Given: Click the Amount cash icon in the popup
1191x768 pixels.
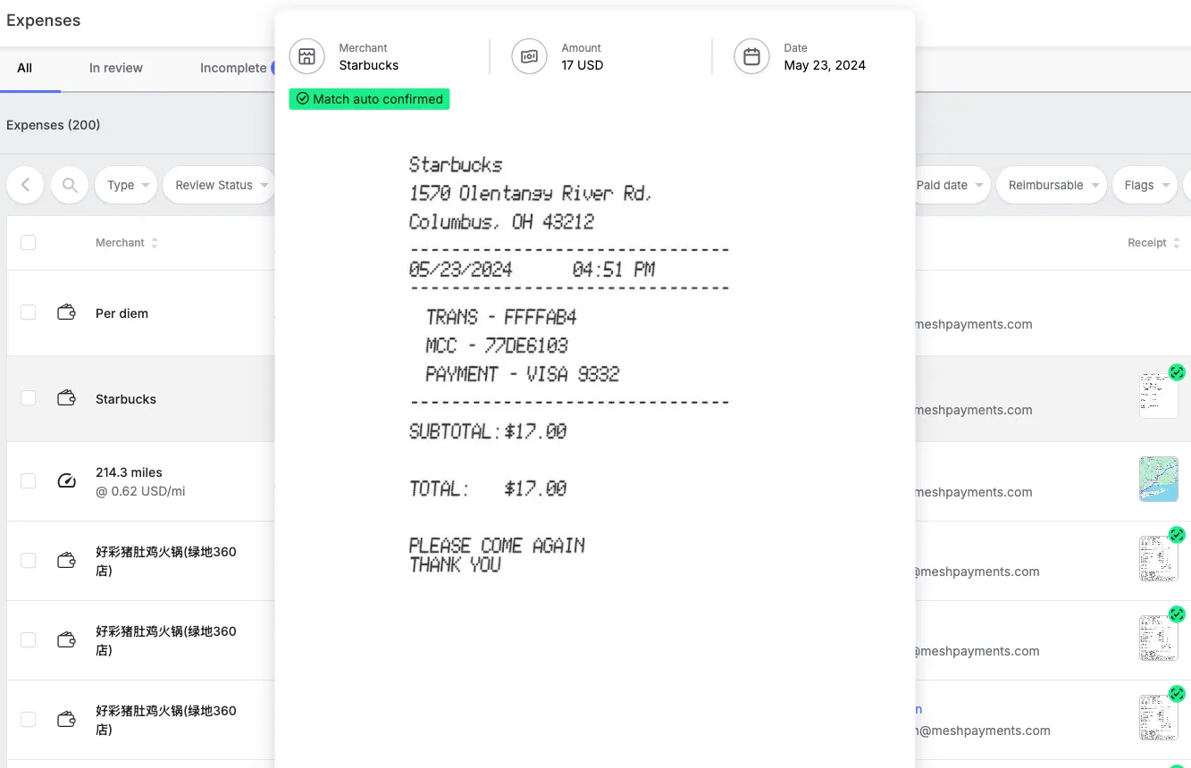Looking at the screenshot, I should (529, 57).
